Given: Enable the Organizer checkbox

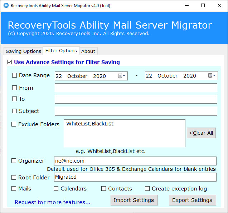Looking at the screenshot, I should coord(14,161).
